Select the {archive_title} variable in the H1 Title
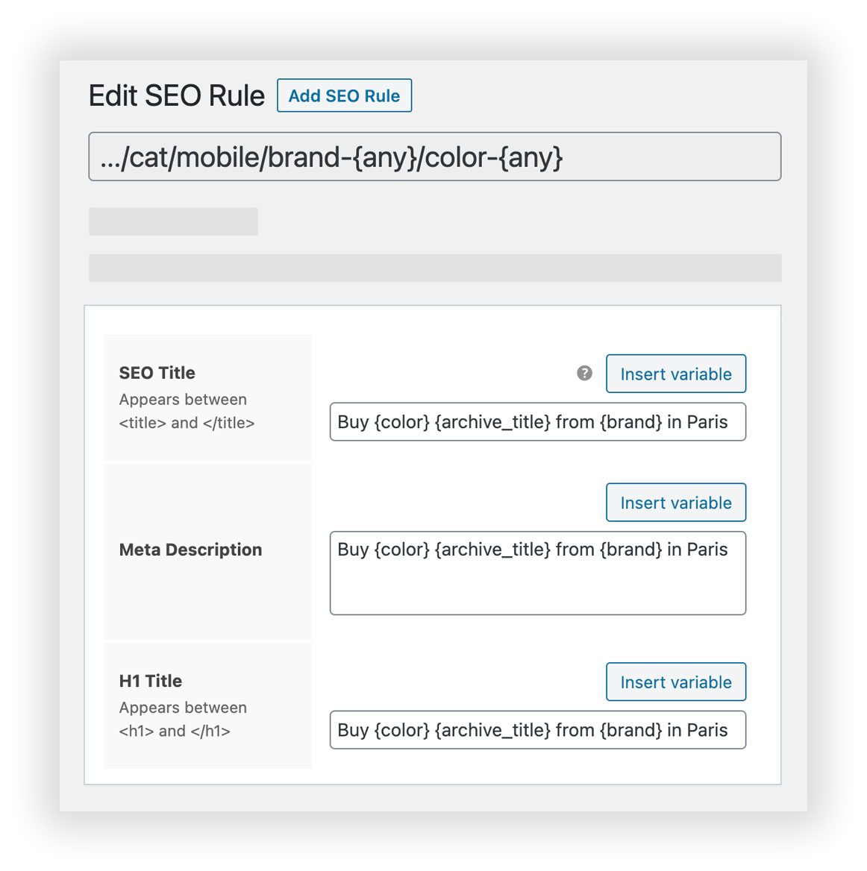Screen dimensions: 867x871 point(492,730)
